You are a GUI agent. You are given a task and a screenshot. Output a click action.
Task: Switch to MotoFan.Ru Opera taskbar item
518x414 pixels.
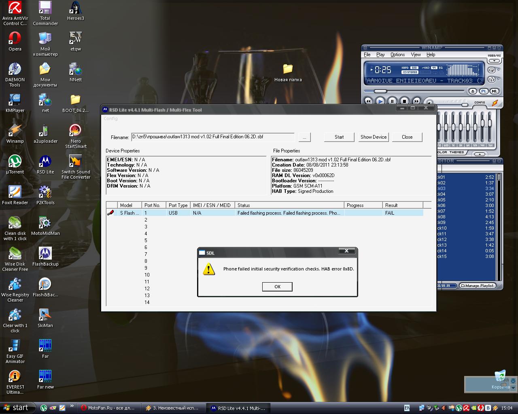109,408
